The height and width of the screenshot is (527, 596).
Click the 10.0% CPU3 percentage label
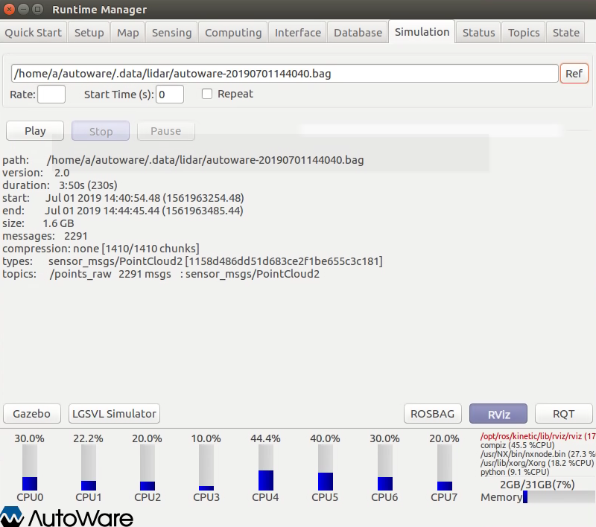(x=206, y=438)
